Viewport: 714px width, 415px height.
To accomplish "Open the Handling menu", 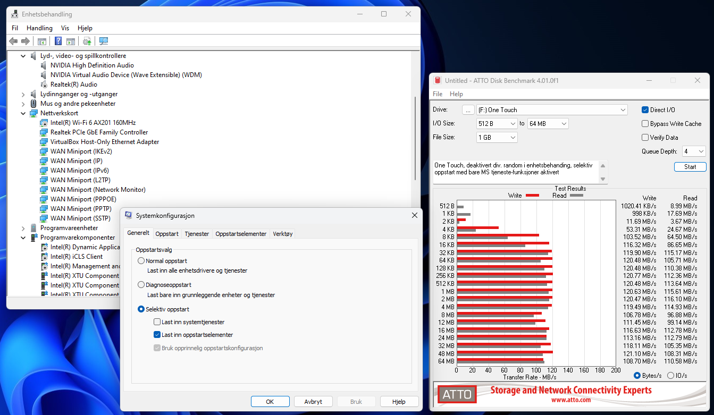I will pos(39,28).
